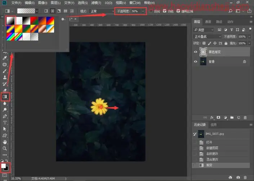Image resolution: width=254 pixels, height=181 pixels.
Task: Choose the Radial gradient style icon
Action: click(53, 11)
